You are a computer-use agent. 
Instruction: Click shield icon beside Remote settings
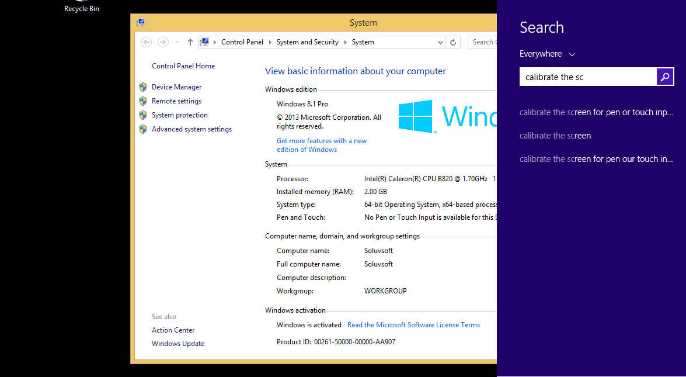coord(143,101)
